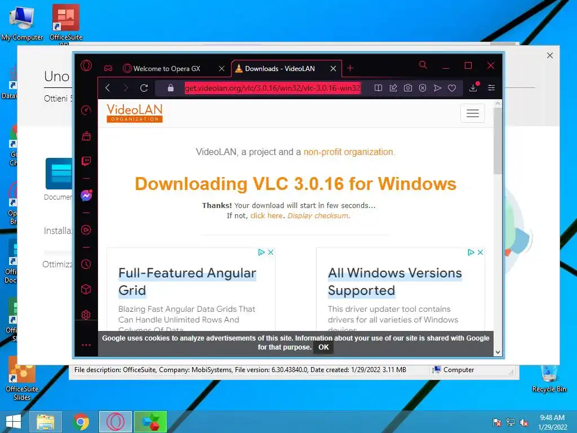Image resolution: width=577 pixels, height=433 pixels.
Task: Open Extensions cube icon in sidebar
Action: point(86,289)
